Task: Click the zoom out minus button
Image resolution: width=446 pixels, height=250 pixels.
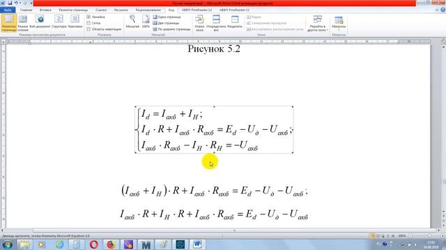Action: [x=410, y=236]
